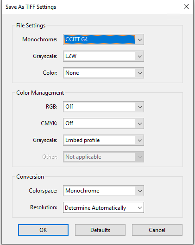Click the chevron on the CMYK Off box
The image size is (195, 245).
point(139,123)
